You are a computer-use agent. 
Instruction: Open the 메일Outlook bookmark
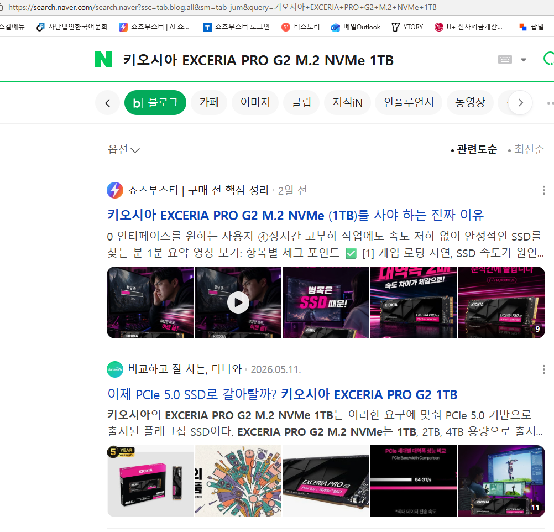pyautogui.click(x=356, y=27)
